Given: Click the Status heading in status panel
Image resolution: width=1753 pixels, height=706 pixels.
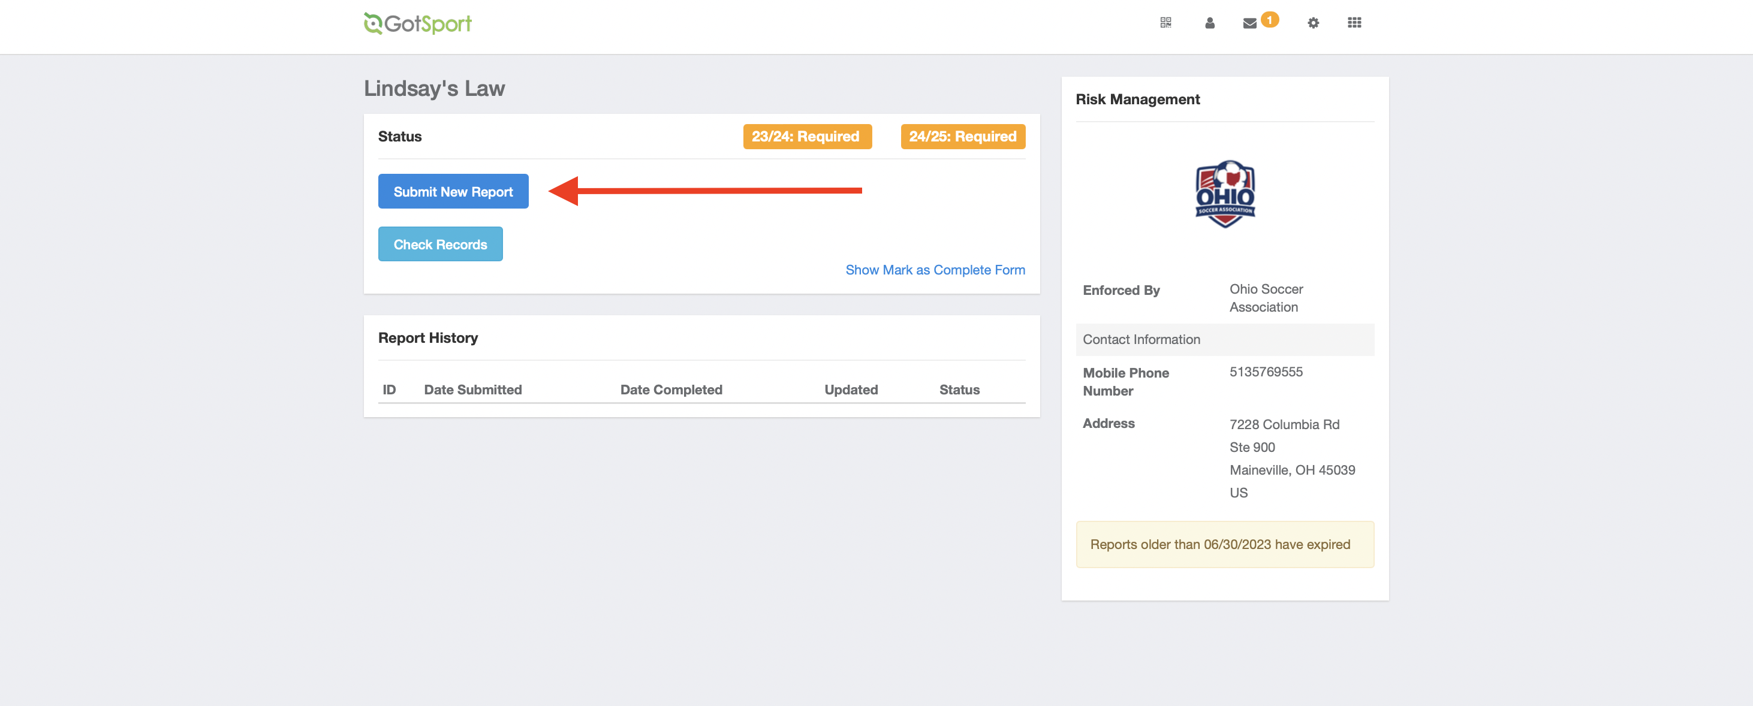Looking at the screenshot, I should pos(399,137).
